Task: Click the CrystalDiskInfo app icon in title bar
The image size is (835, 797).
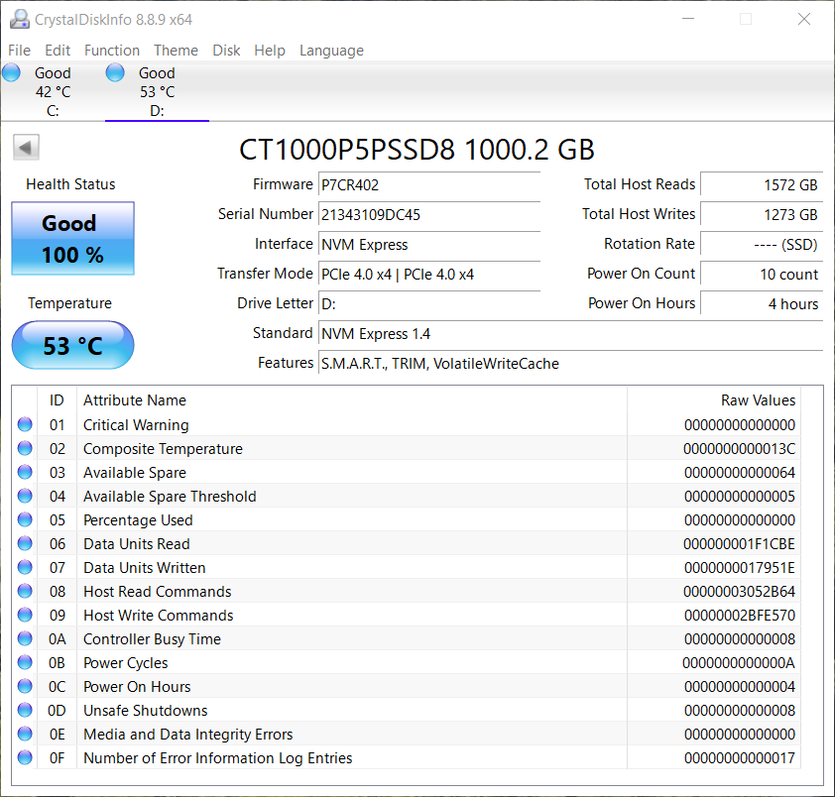Action: coord(18,19)
